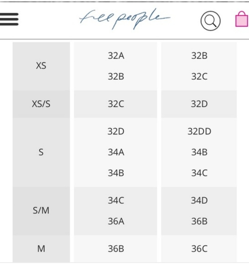The image size is (249, 266).
Task: Click 34C in the S/M row
Action: click(116, 201)
